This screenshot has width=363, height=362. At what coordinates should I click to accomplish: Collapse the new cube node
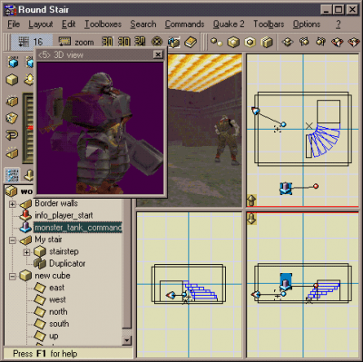click(x=13, y=277)
